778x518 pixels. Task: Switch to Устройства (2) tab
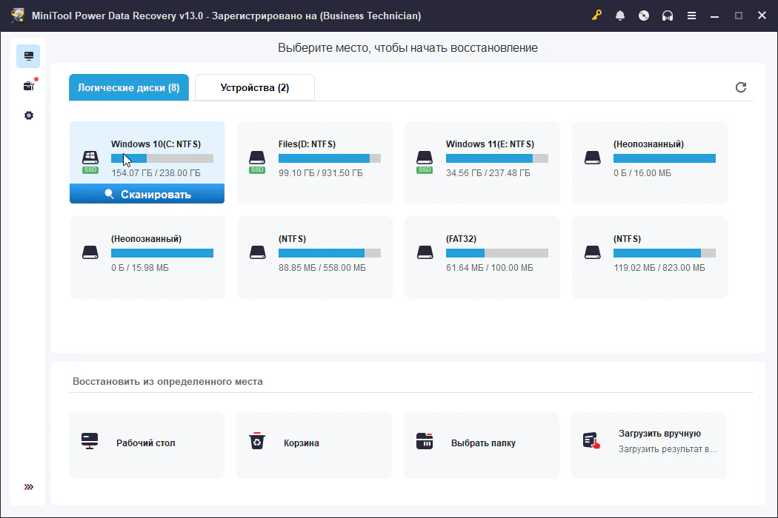[x=255, y=87]
